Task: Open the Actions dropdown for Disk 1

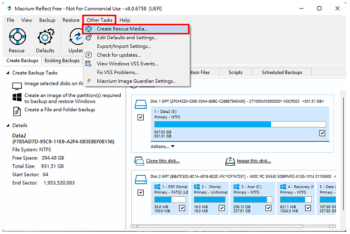Action: coord(162,147)
